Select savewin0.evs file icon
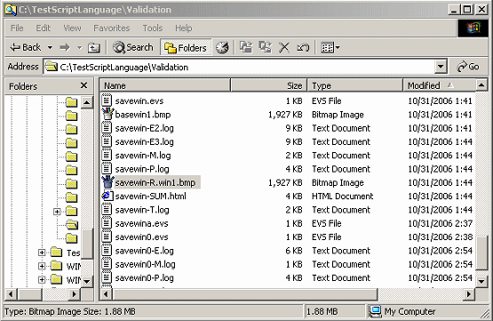493x321 pixels. (x=107, y=237)
